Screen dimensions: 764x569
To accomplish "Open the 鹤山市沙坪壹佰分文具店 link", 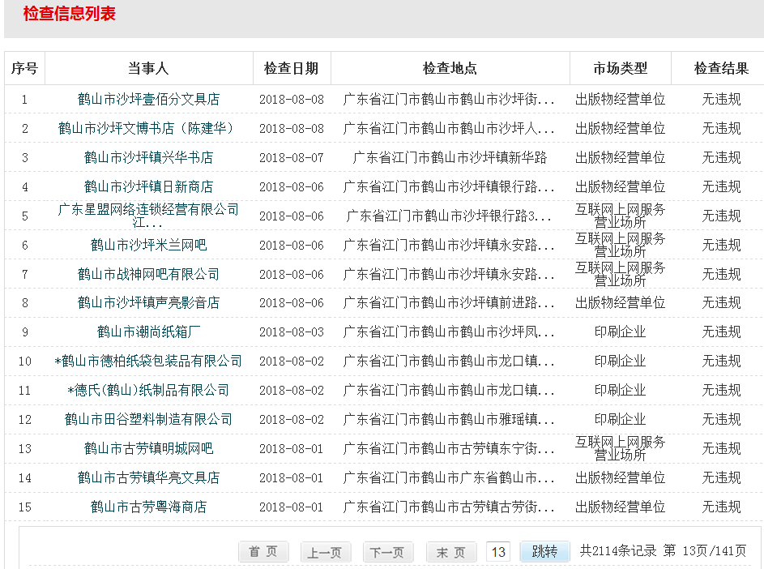I will click(148, 100).
